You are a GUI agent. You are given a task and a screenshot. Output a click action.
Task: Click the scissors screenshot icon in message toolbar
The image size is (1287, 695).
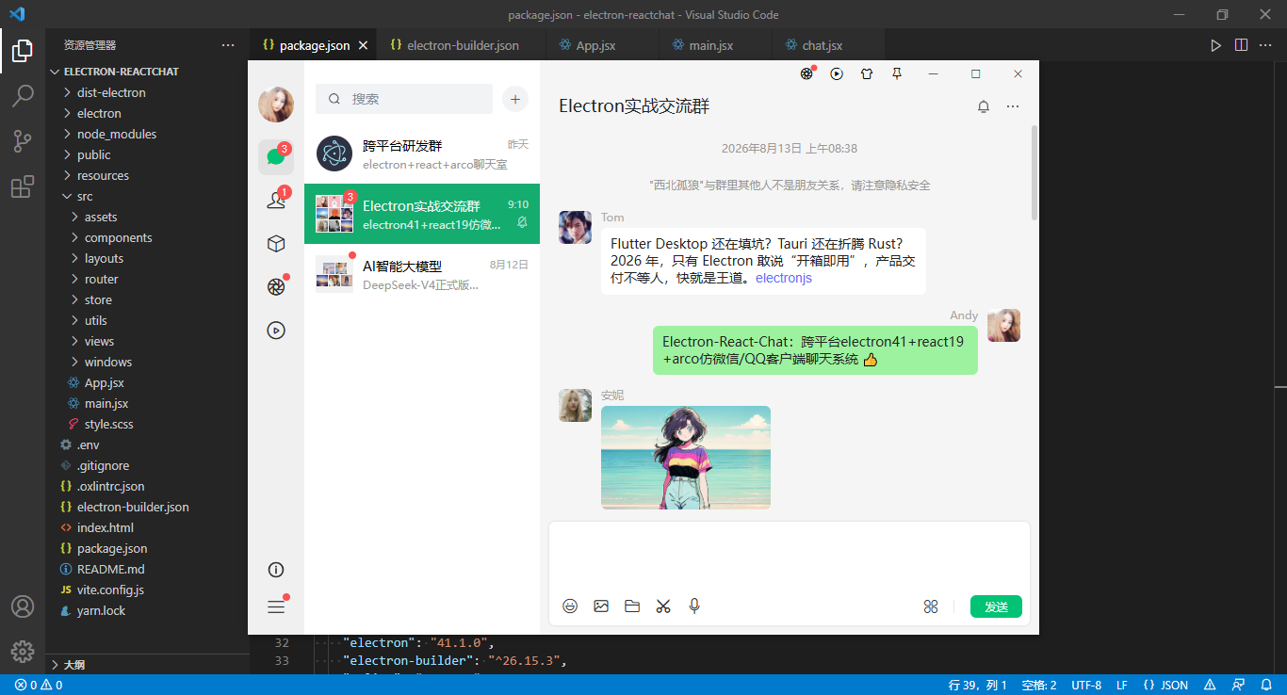point(663,606)
